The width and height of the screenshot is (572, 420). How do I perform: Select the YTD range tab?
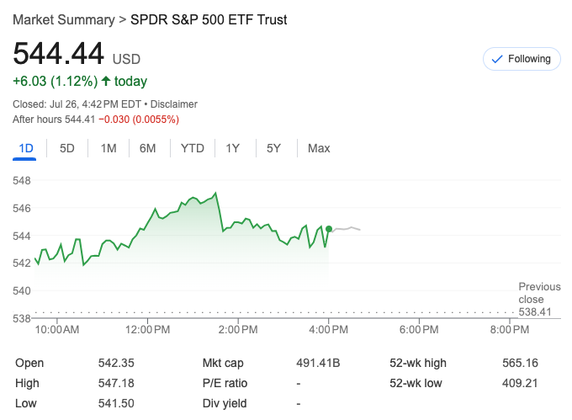[193, 149]
